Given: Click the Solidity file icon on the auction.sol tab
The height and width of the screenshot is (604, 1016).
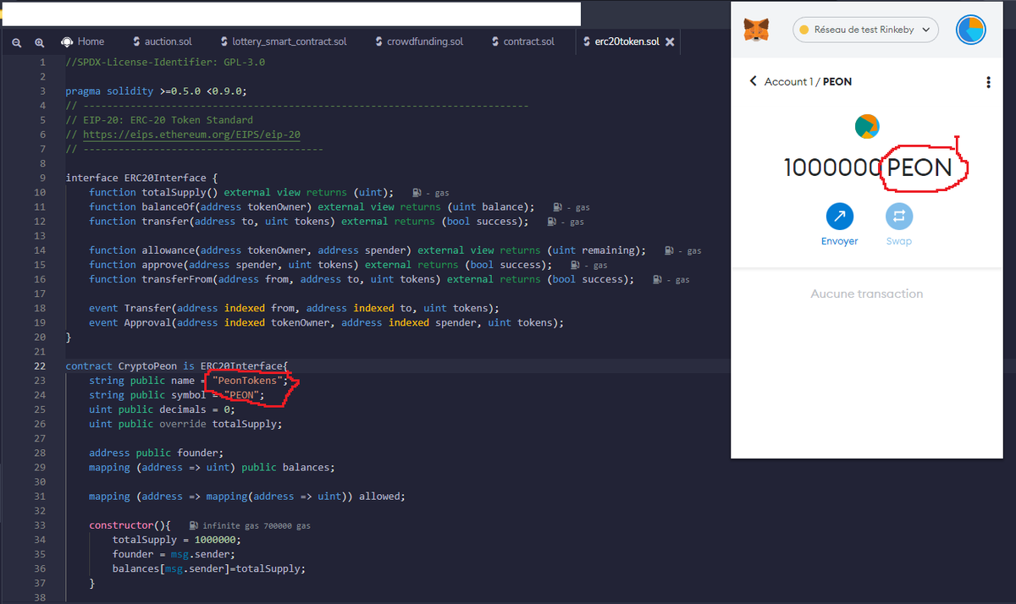Looking at the screenshot, I should [136, 41].
